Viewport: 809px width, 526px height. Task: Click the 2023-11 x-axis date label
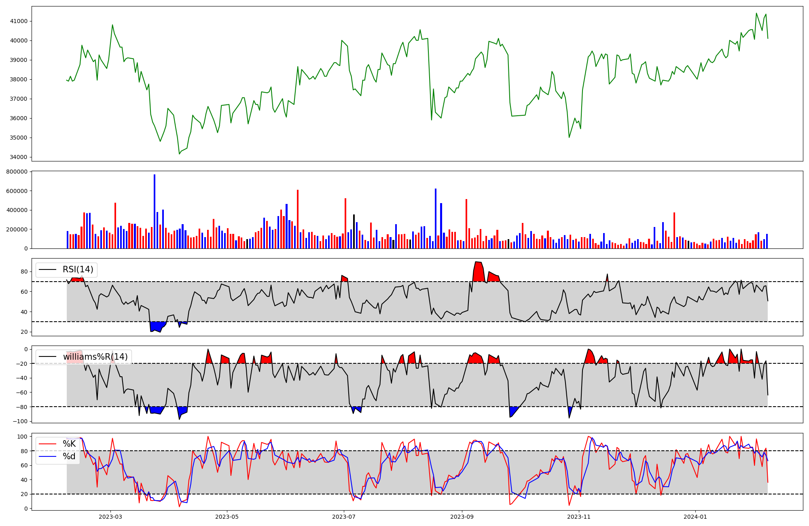(x=579, y=517)
